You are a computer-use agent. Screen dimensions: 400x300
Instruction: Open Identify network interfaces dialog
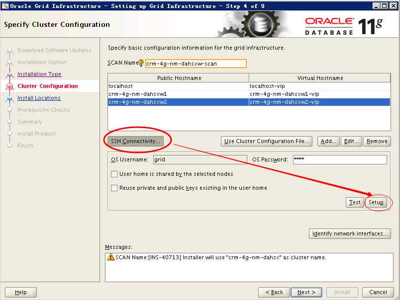coord(350,233)
